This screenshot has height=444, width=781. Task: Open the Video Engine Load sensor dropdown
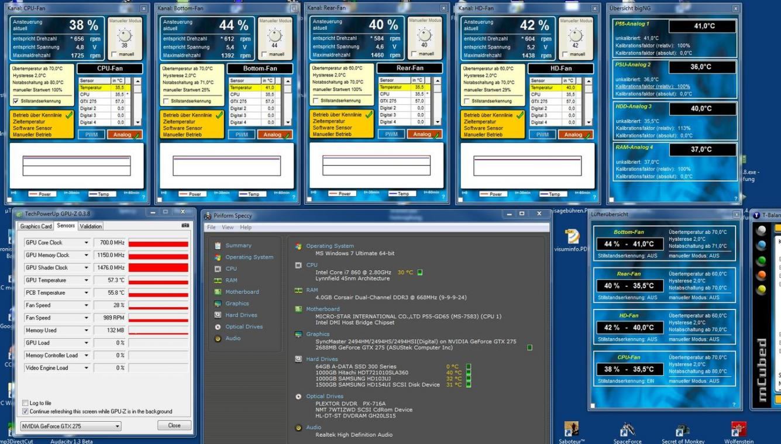(x=87, y=368)
